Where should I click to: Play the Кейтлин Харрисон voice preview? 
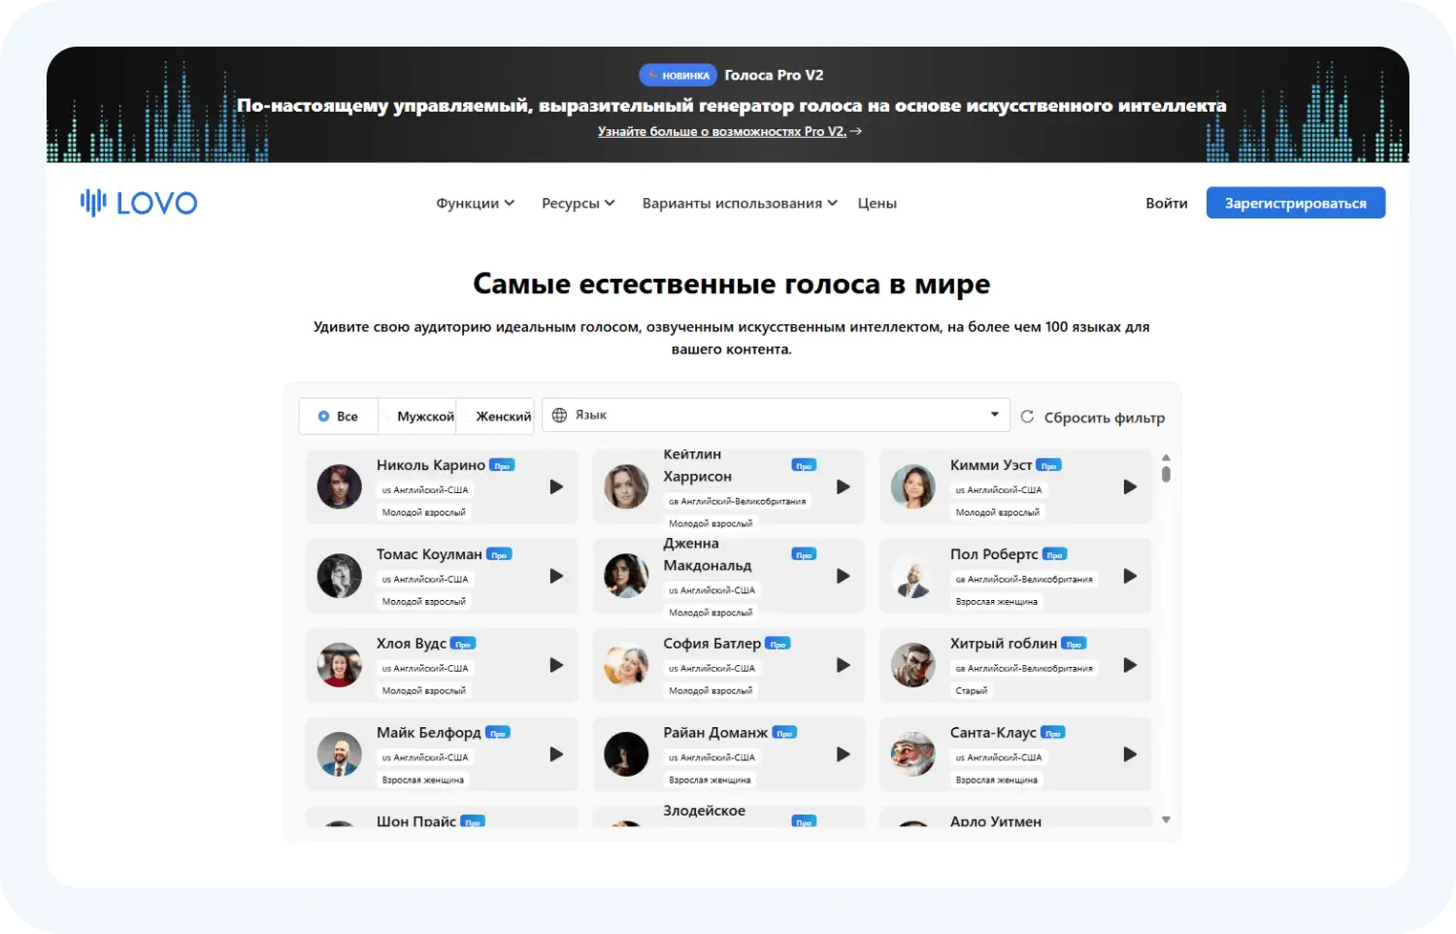point(843,487)
